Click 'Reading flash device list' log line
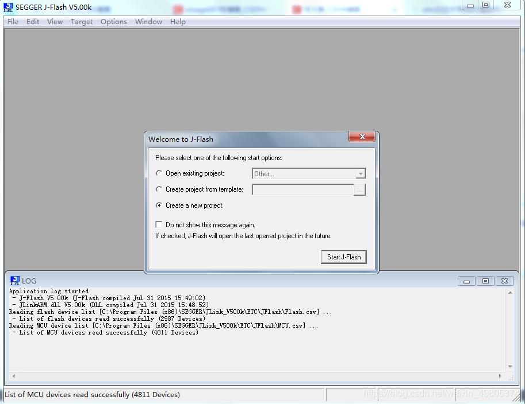The image size is (525, 404). [x=170, y=312]
